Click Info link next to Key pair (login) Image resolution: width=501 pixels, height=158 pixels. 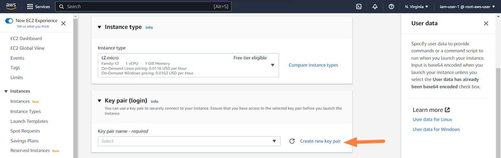click(154, 101)
